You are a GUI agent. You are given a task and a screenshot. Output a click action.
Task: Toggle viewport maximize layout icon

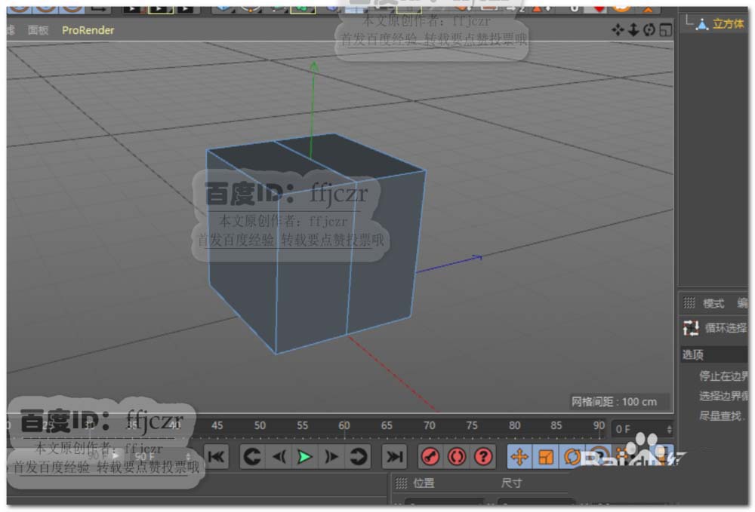(x=665, y=29)
